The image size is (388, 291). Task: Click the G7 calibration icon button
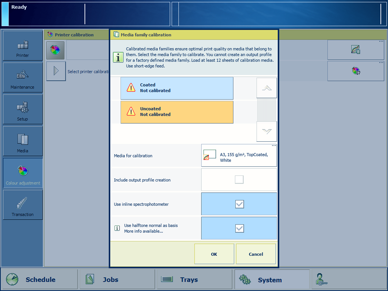(x=356, y=71)
